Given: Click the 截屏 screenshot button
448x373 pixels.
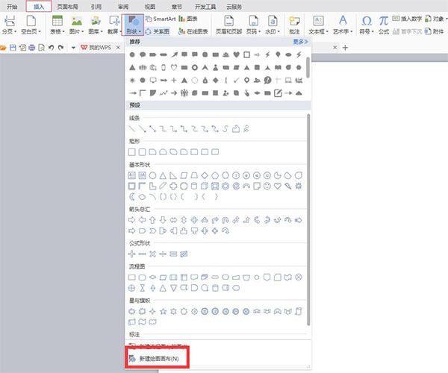Looking at the screenshot, I should pyautogui.click(x=114, y=25).
